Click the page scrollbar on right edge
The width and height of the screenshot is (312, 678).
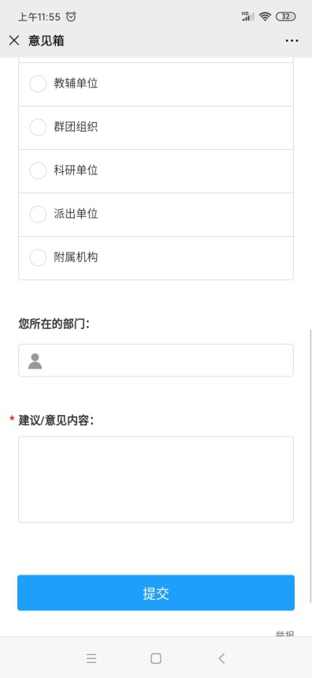(310, 466)
